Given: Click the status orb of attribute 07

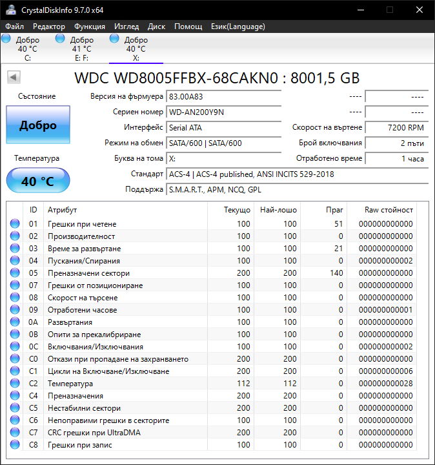Looking at the screenshot, I should pos(15,285).
